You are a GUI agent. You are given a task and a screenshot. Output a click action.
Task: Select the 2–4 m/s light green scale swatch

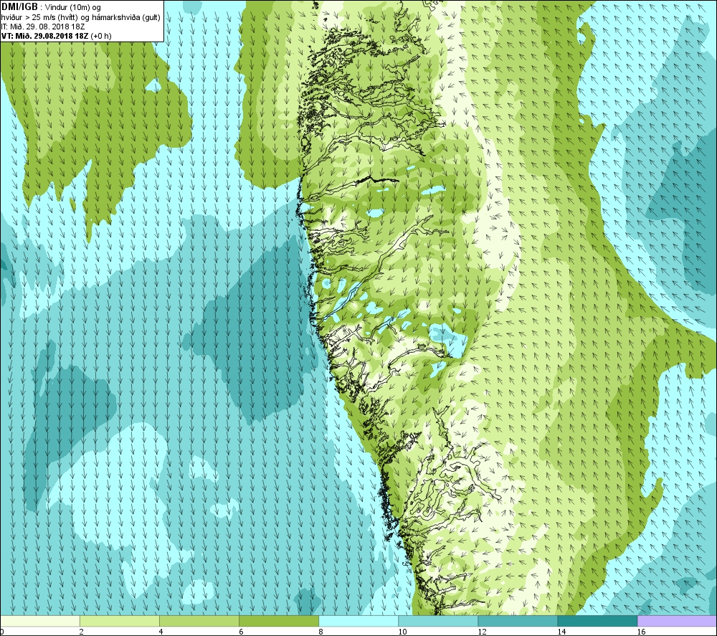click(x=119, y=621)
